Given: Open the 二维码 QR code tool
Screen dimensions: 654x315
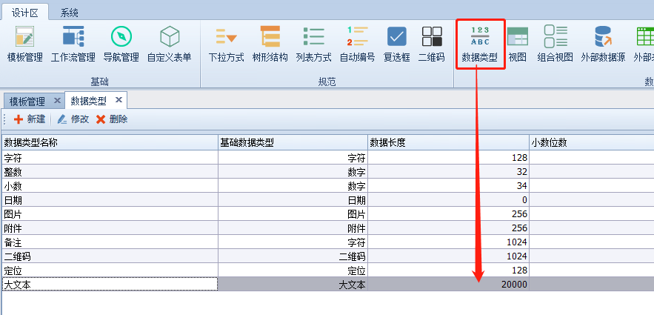Looking at the screenshot, I should (431, 43).
